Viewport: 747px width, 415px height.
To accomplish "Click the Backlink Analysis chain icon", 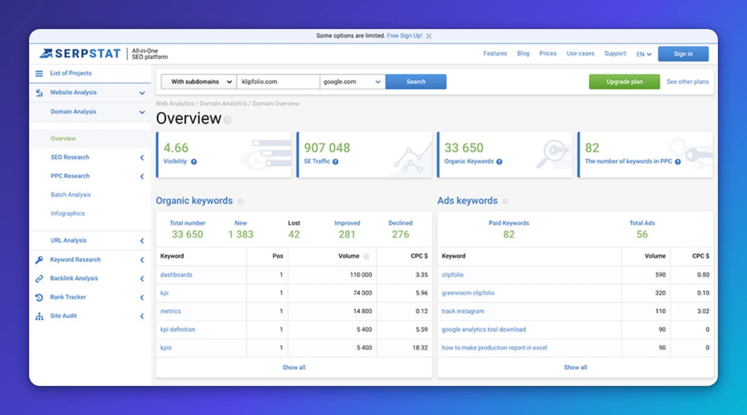I will [x=39, y=278].
